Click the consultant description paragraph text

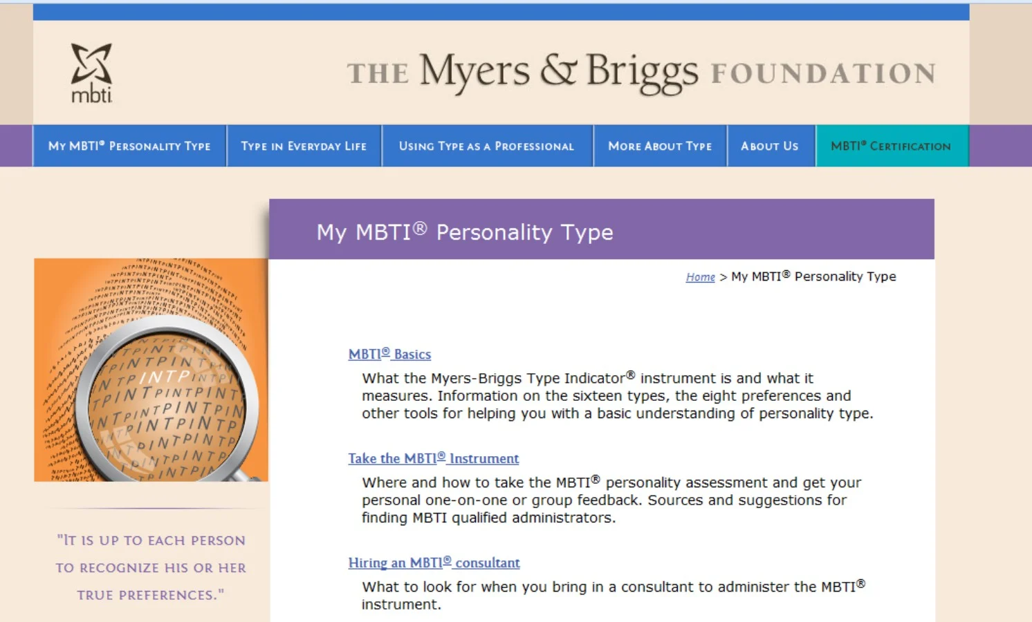pyautogui.click(x=614, y=595)
